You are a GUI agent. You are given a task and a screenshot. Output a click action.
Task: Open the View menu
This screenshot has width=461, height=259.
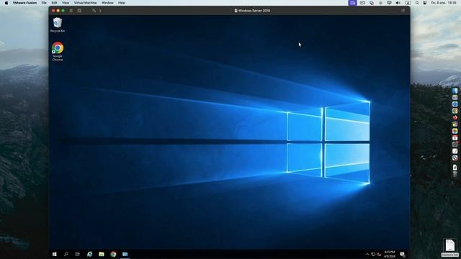[x=66, y=3]
